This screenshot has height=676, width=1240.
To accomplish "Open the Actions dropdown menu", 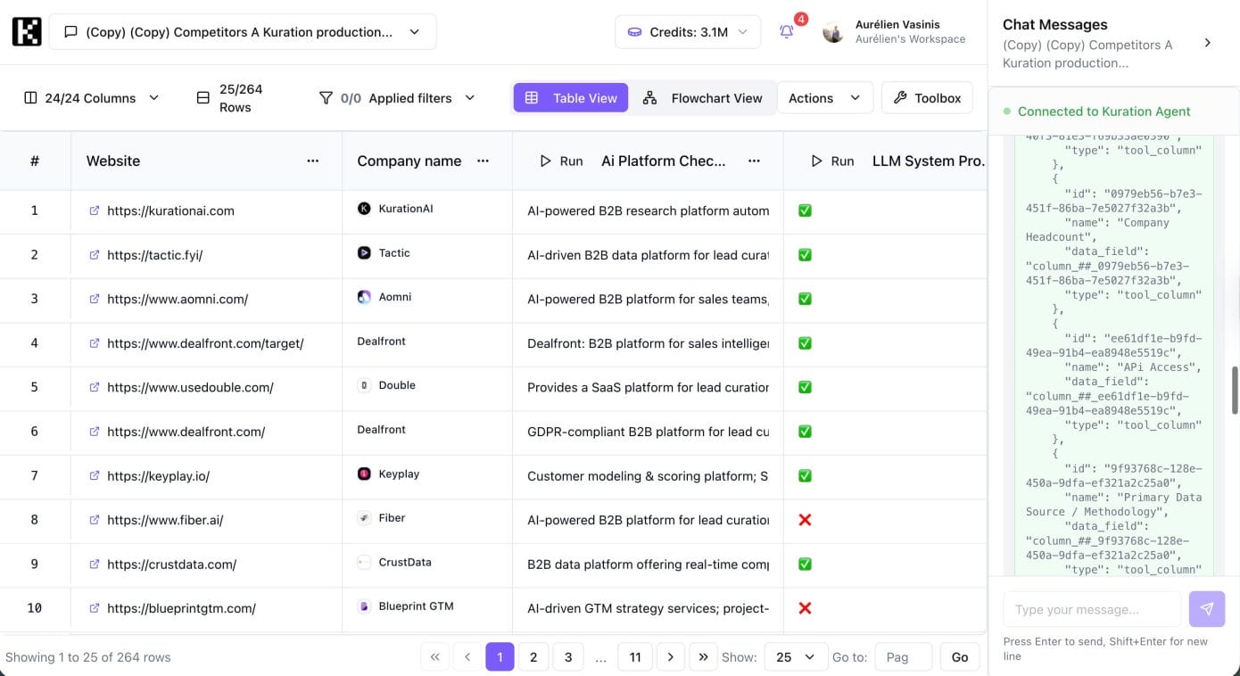I will click(824, 98).
